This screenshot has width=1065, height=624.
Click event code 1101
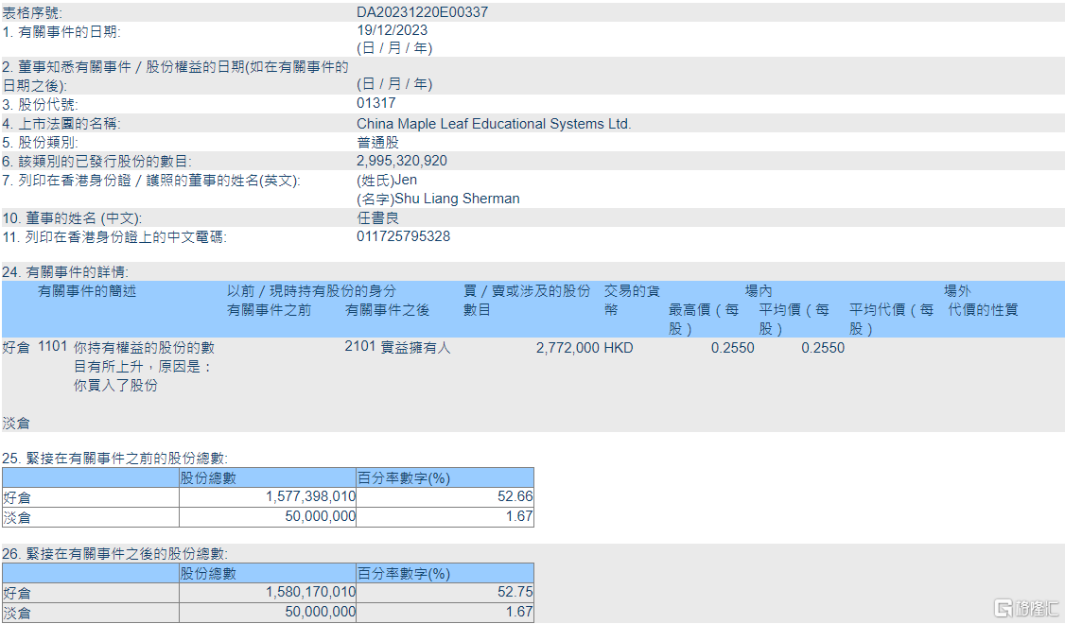tap(52, 346)
